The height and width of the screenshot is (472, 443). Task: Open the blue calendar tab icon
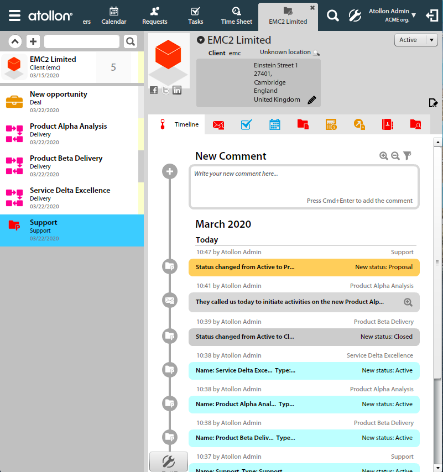[x=275, y=124]
